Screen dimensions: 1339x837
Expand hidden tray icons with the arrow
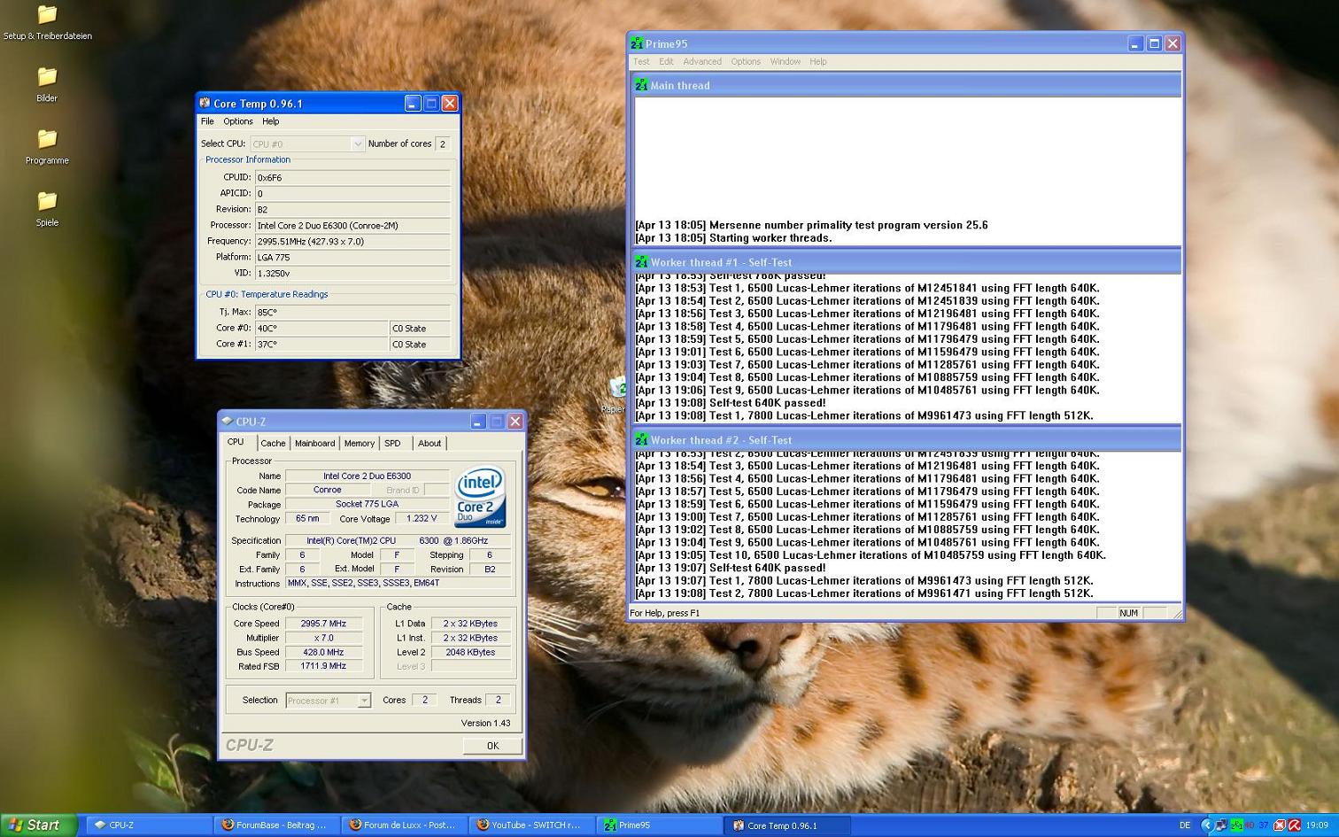pos(1208,825)
